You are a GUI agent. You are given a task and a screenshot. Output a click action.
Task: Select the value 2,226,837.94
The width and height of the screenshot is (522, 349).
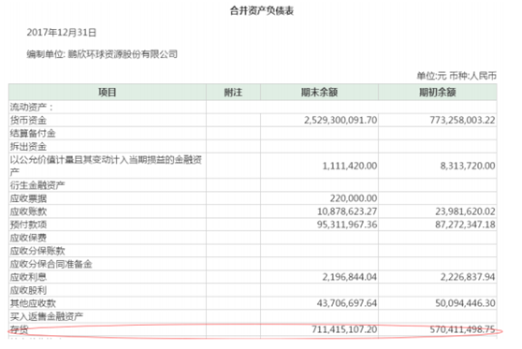(468, 277)
